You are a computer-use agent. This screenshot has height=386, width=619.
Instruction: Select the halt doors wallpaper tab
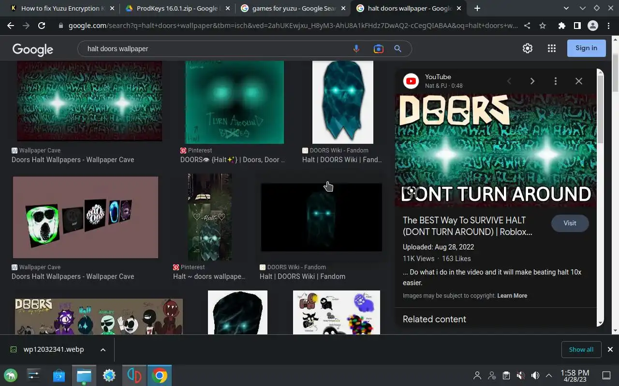point(409,8)
